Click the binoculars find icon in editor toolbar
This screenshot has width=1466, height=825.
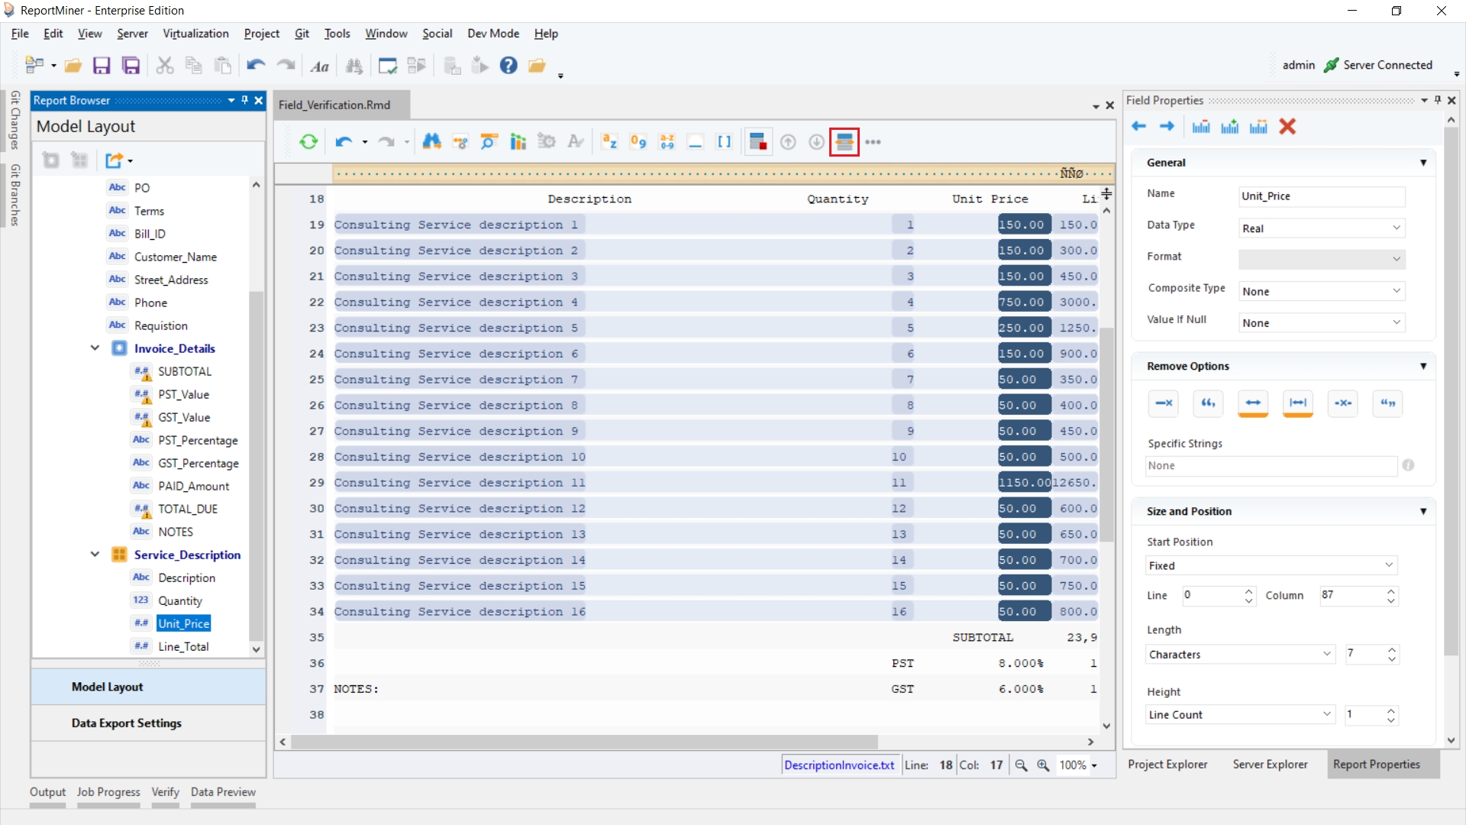tap(431, 142)
